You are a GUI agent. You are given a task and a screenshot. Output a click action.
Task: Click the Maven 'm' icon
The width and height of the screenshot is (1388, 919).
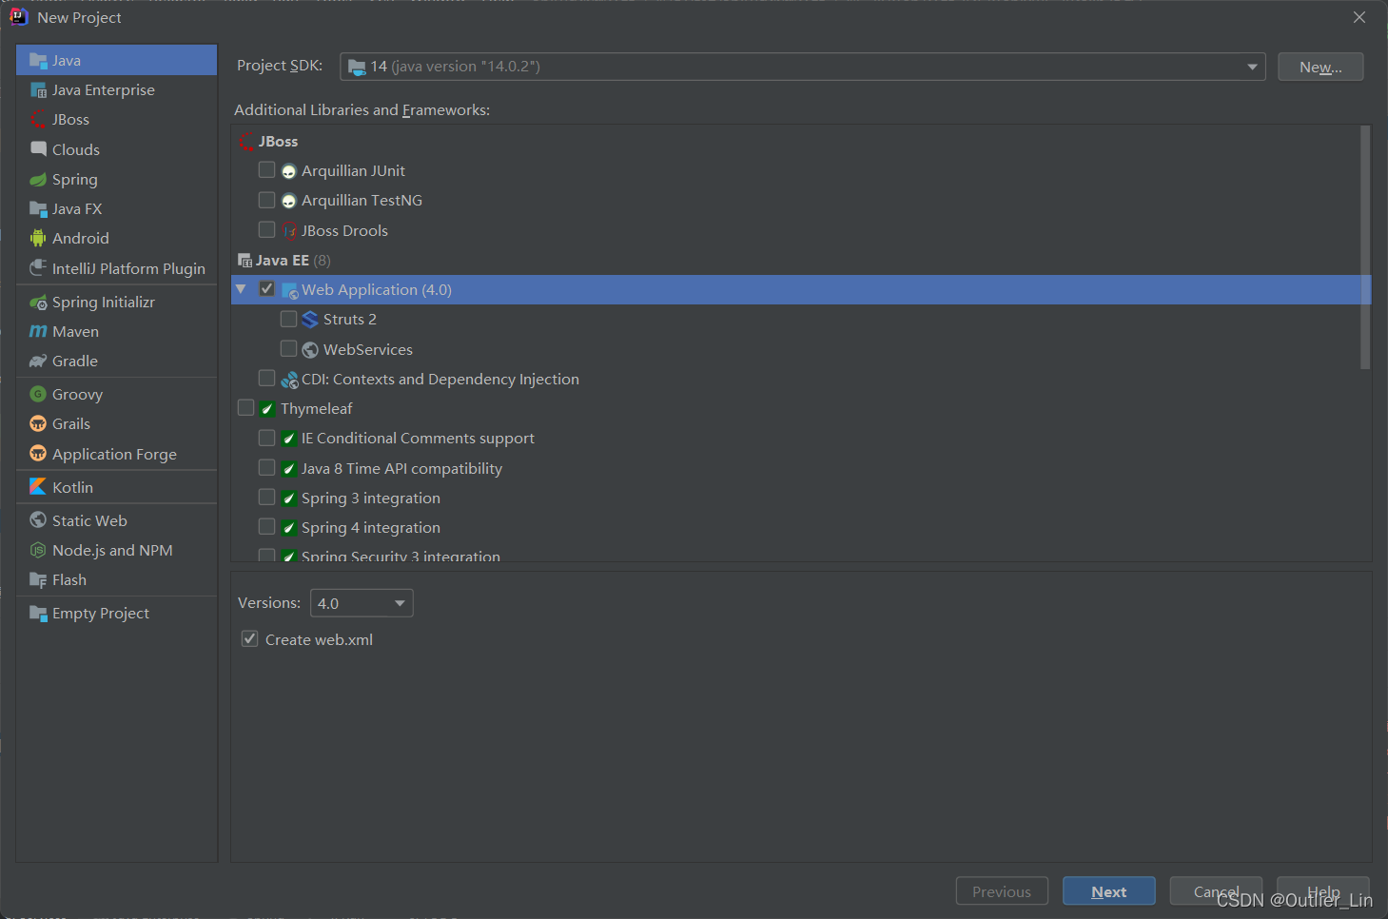click(38, 332)
